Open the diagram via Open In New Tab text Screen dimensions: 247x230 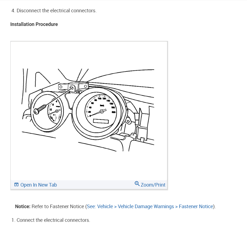click(39, 185)
